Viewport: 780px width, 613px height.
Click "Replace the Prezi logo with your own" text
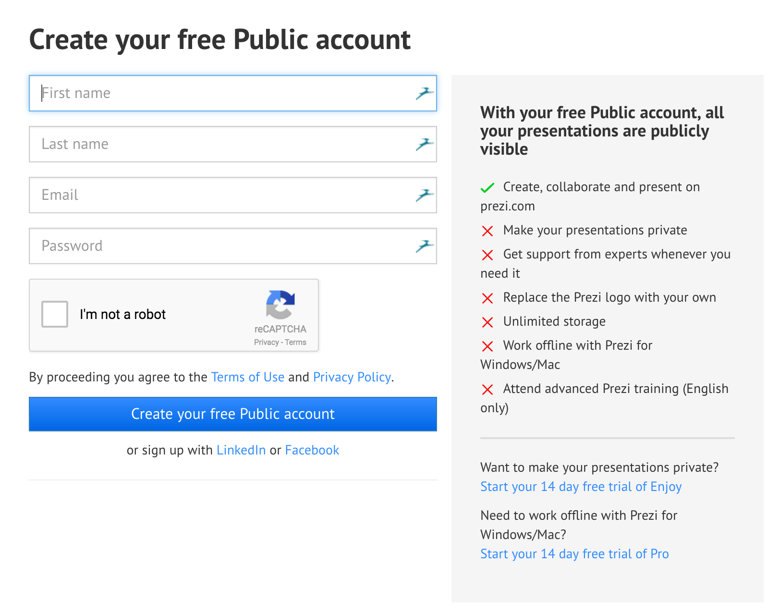coord(609,298)
